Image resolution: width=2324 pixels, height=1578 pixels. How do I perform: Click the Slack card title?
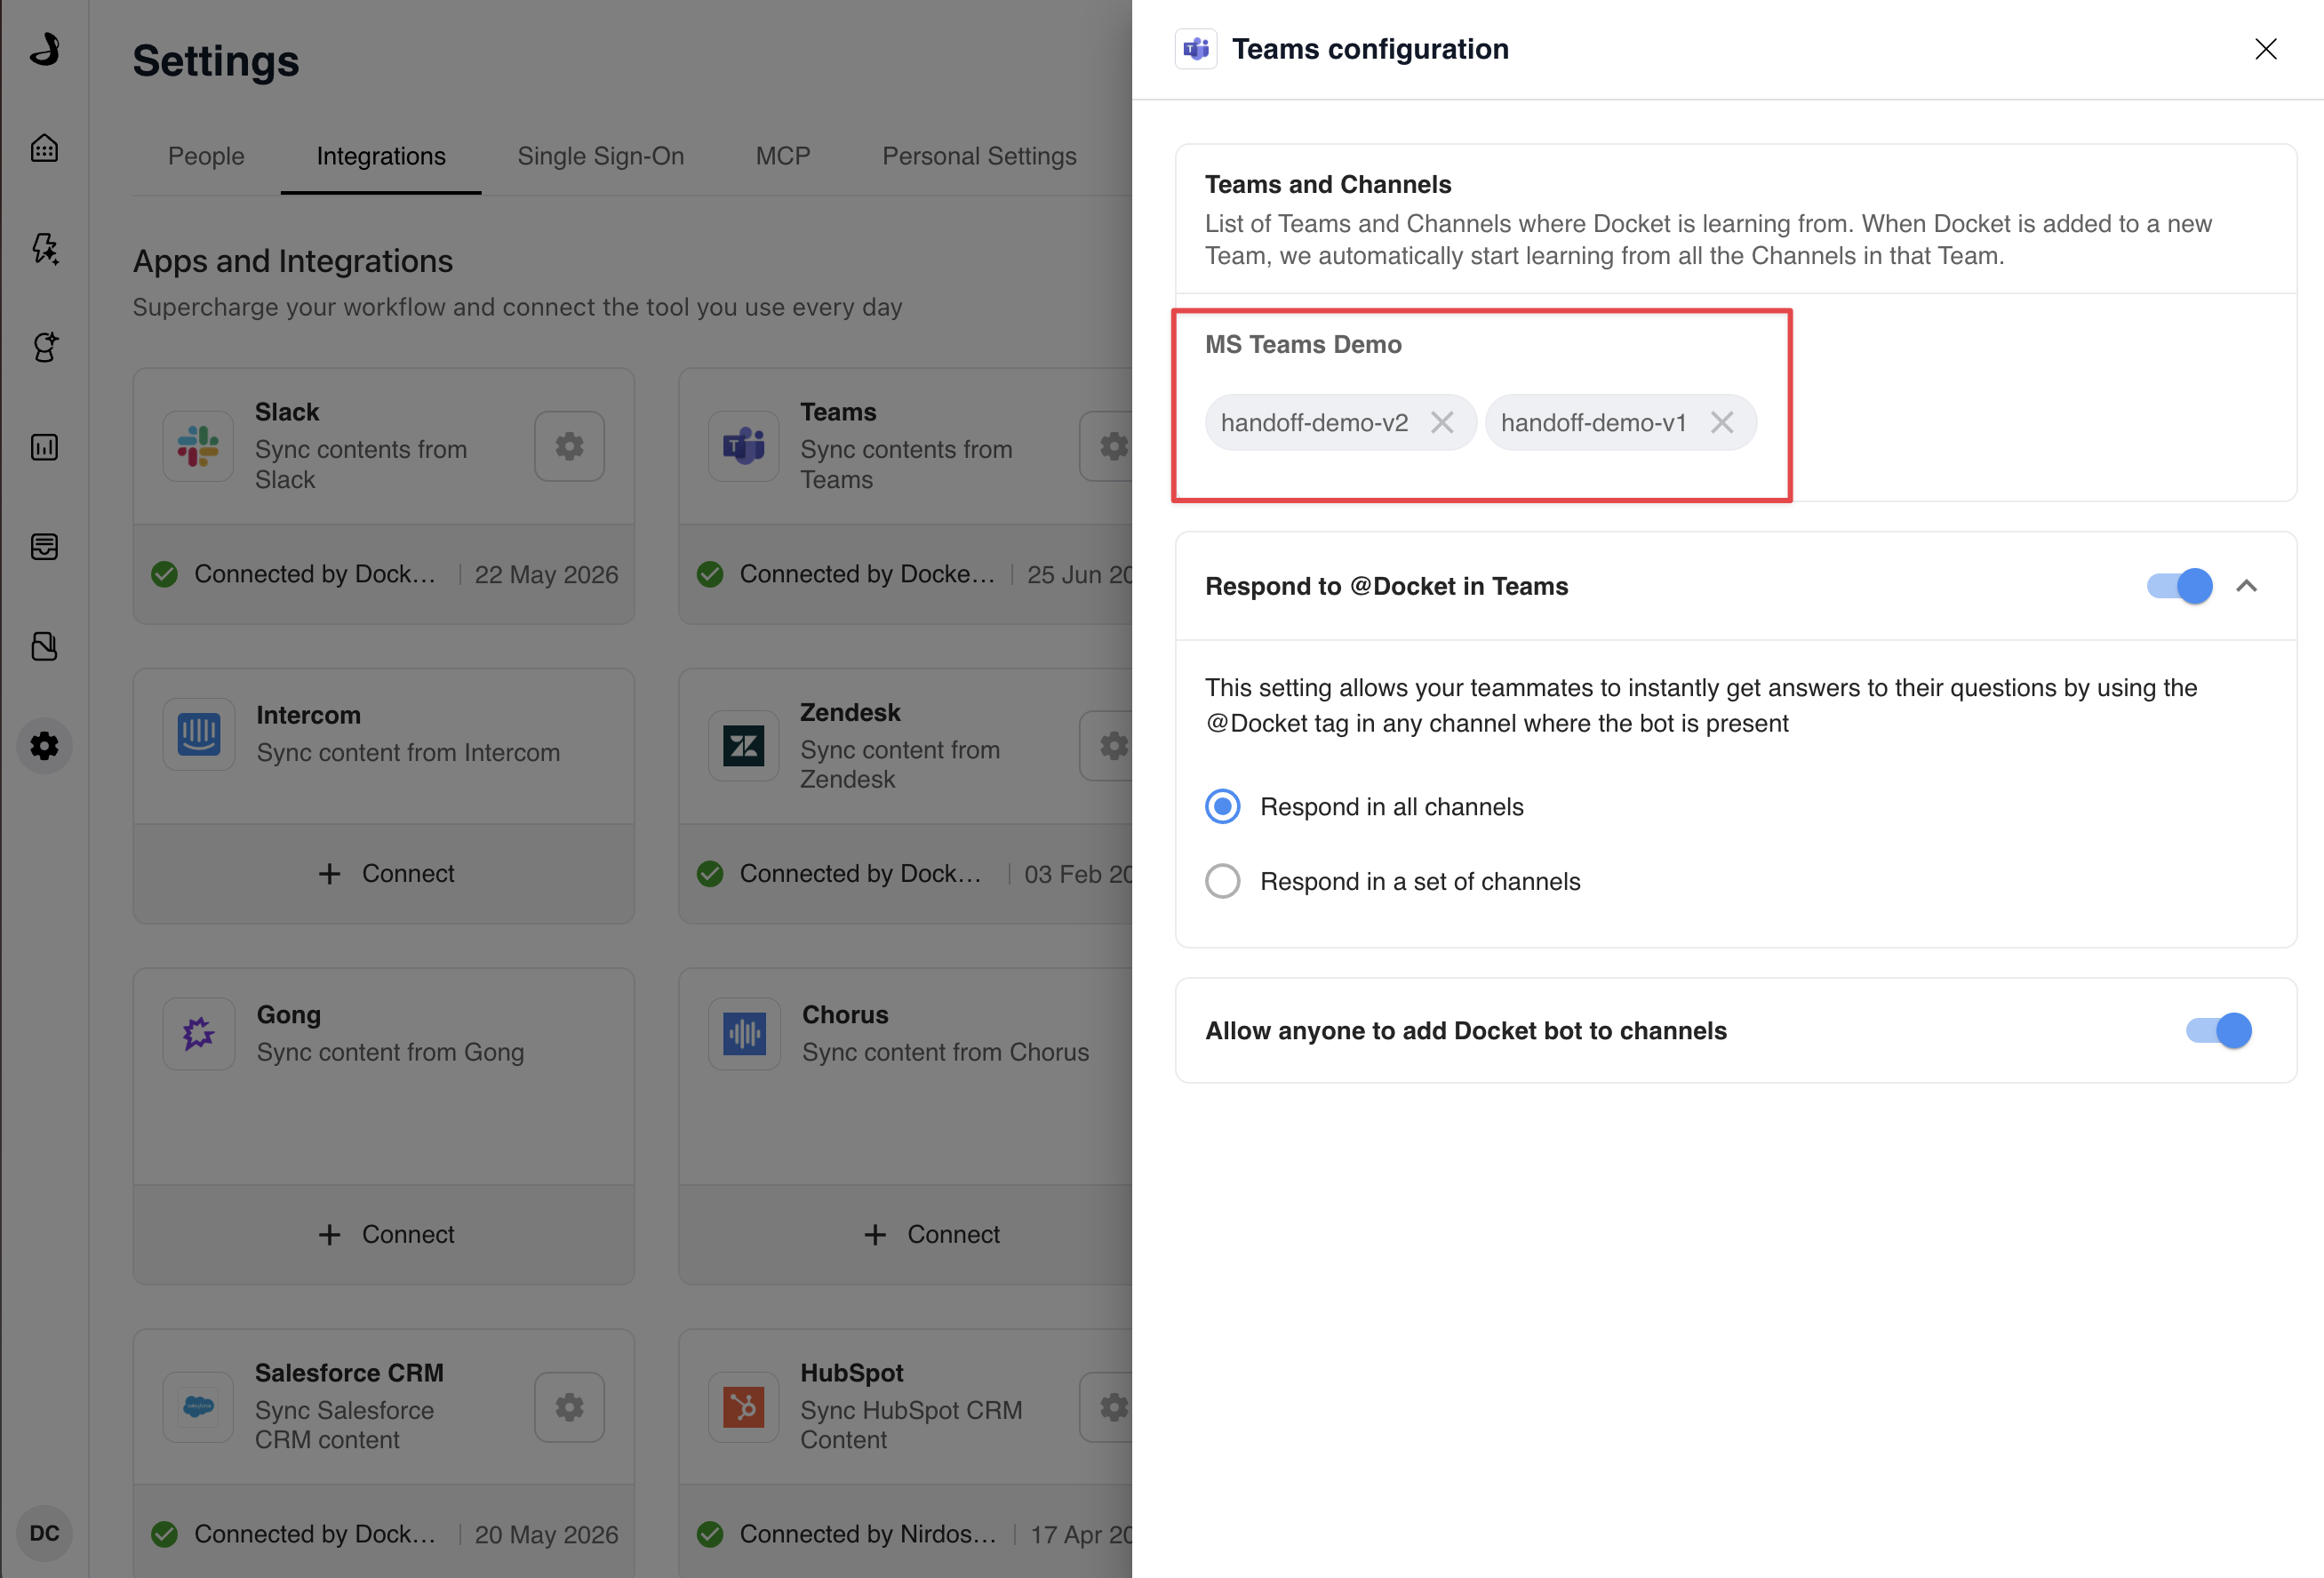point(287,413)
